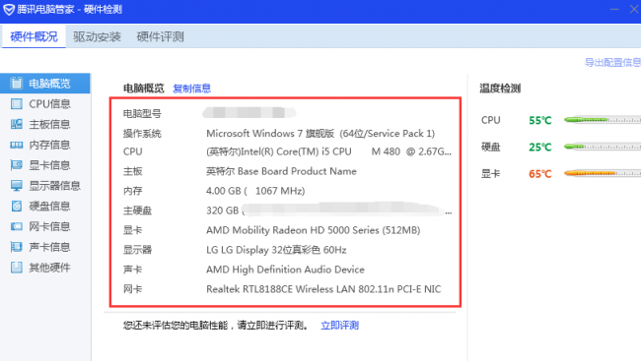This screenshot has width=641, height=361.
Task: Click the 4.00 GB memory value
Action: click(x=255, y=191)
